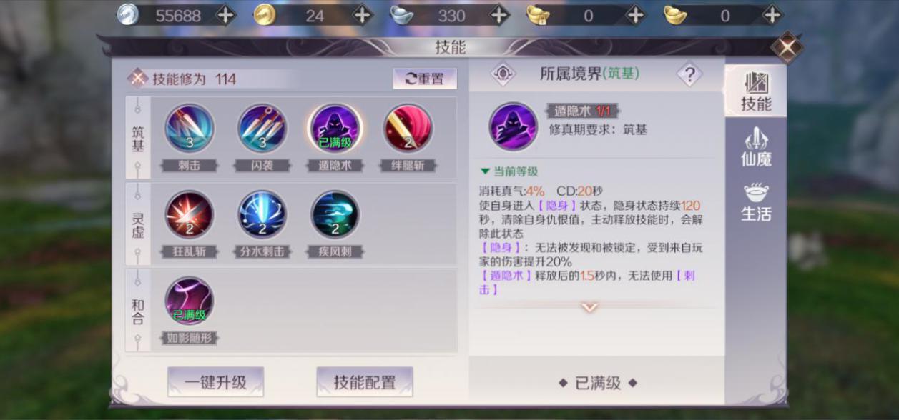Select the 疾风刺 skill icon
This screenshot has height=420, width=899.
click(x=335, y=215)
